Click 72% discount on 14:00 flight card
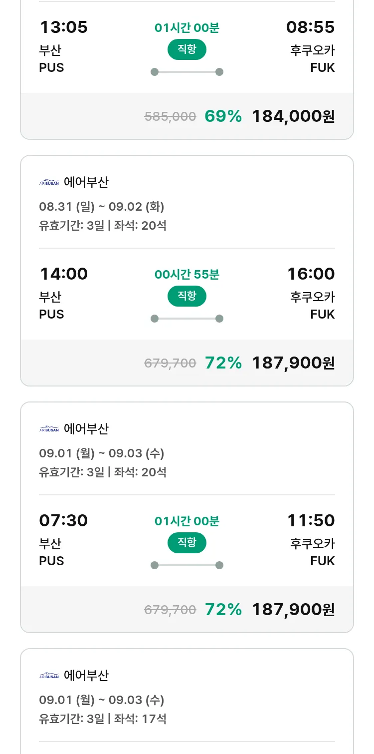Image resolution: width=374 pixels, height=754 pixels. pyautogui.click(x=223, y=363)
